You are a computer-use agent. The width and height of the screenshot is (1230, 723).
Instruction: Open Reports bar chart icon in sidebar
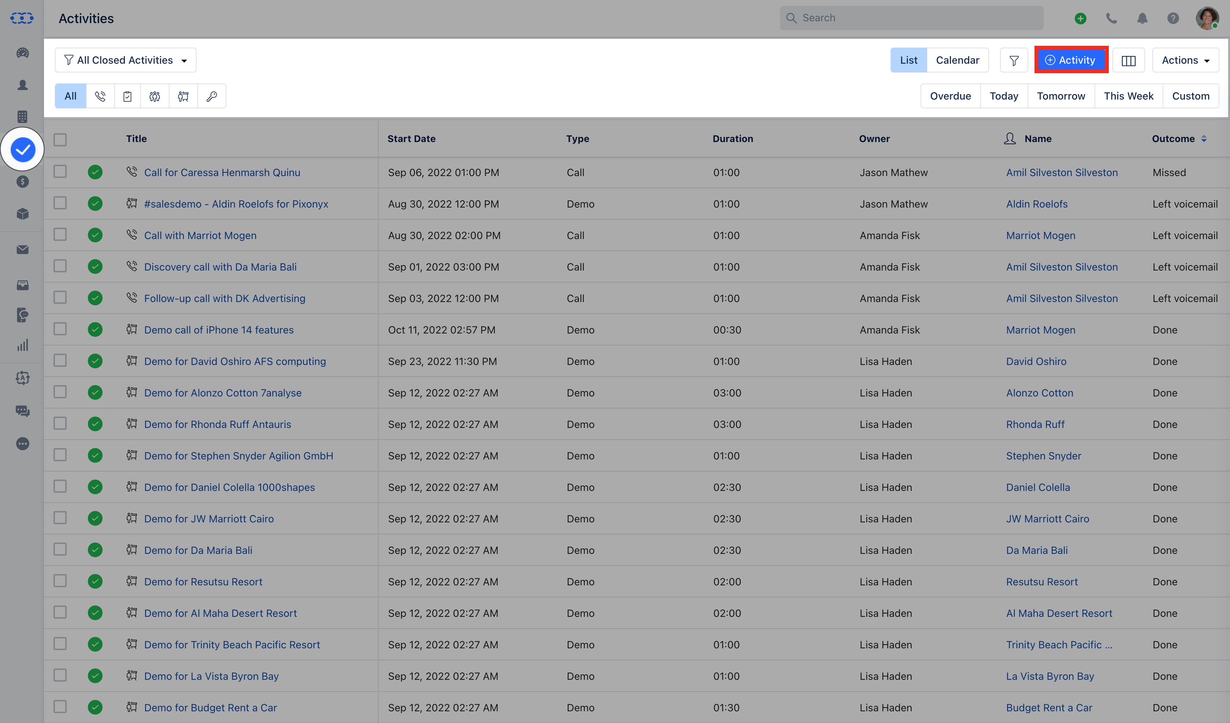click(x=22, y=346)
